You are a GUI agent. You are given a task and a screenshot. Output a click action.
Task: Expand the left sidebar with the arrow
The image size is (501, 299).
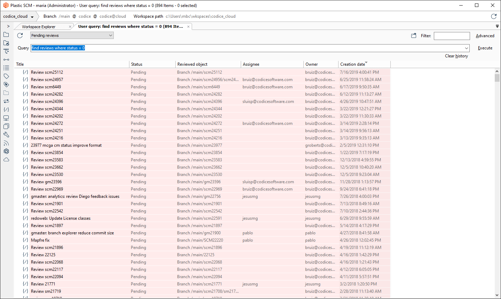[8, 26]
